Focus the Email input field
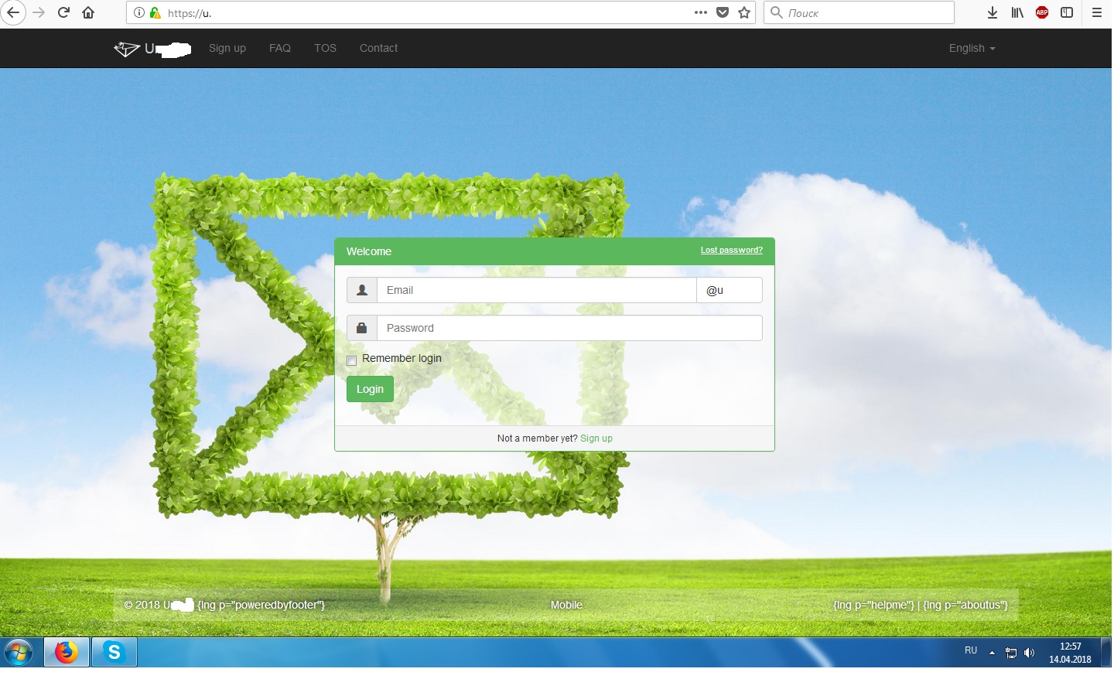 click(537, 290)
